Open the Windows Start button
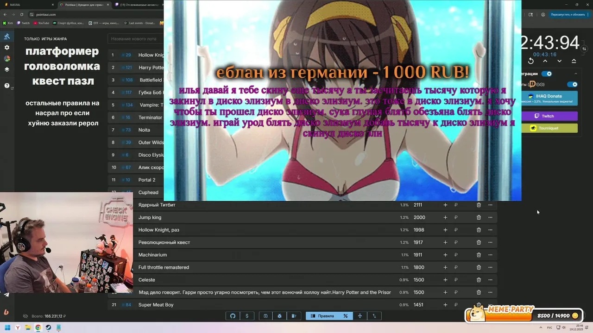Screen dimensions: 593x333 7,328
